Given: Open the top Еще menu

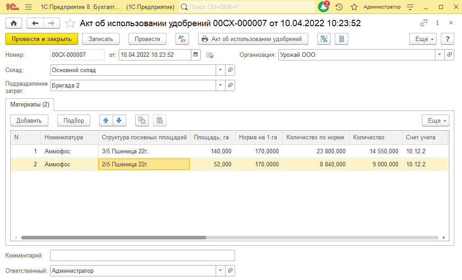Looking at the screenshot, I should (423, 39).
